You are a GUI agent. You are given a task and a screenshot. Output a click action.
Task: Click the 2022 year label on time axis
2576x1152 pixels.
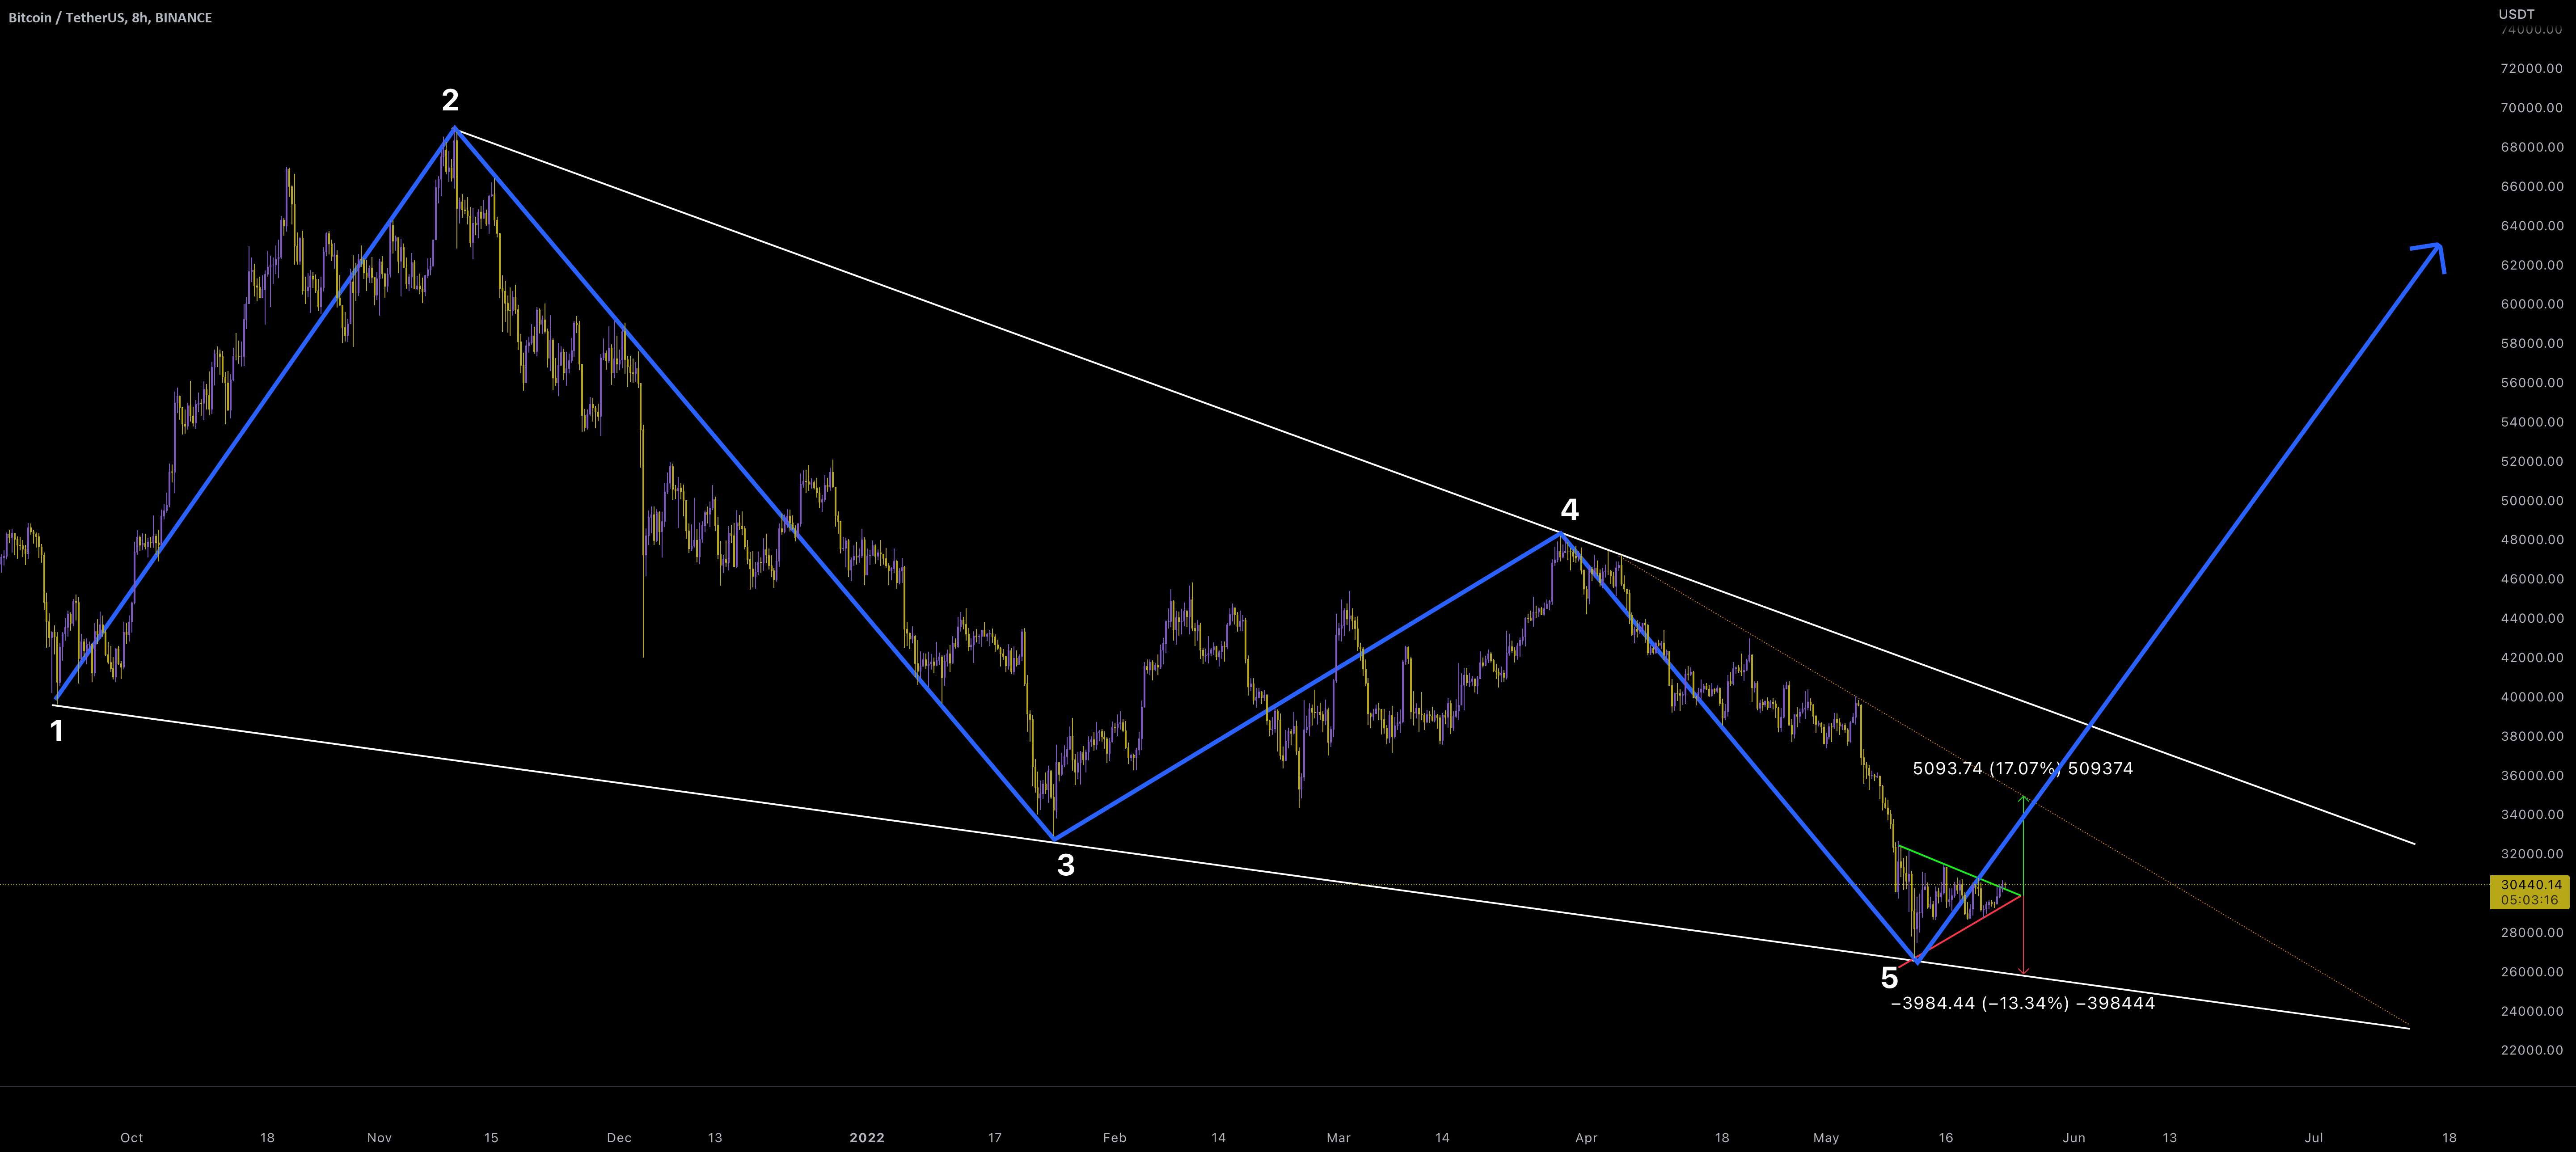[x=867, y=1138]
